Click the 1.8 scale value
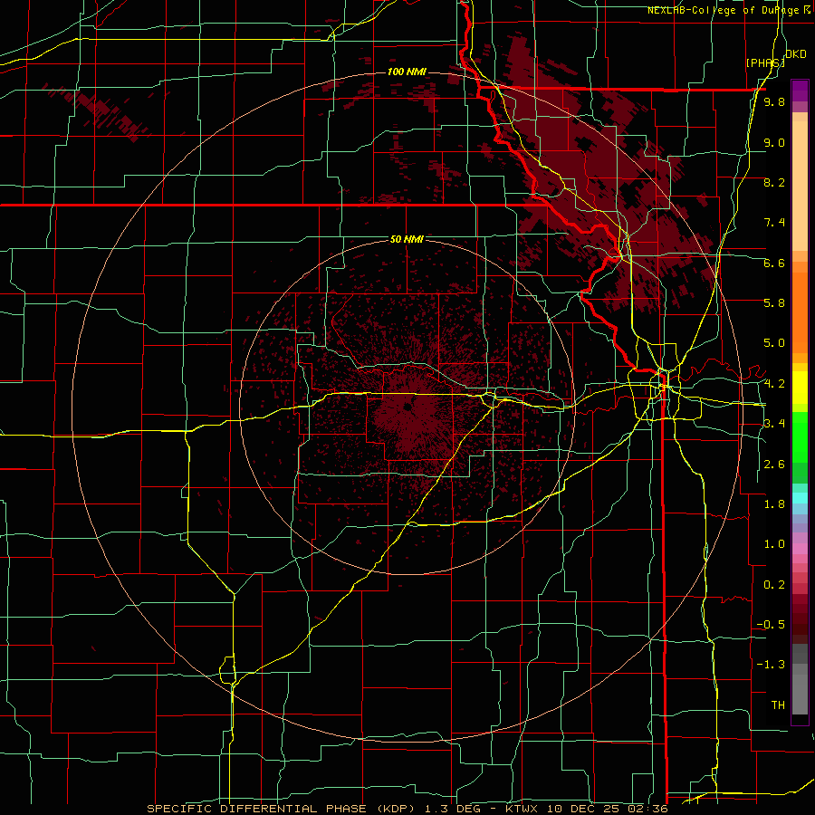Viewport: 815px width, 815px height. (x=774, y=504)
